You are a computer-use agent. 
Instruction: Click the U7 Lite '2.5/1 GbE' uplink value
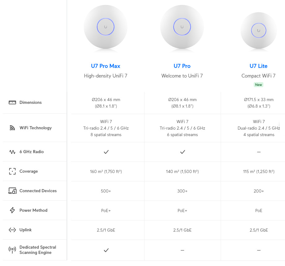[x=259, y=230]
